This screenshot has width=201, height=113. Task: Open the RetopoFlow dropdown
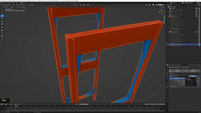click(x=32, y=5)
